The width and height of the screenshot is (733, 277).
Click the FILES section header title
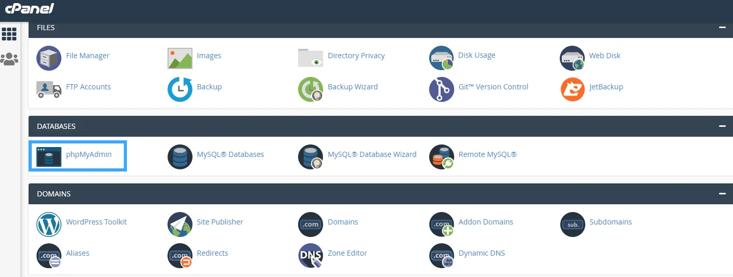46,28
